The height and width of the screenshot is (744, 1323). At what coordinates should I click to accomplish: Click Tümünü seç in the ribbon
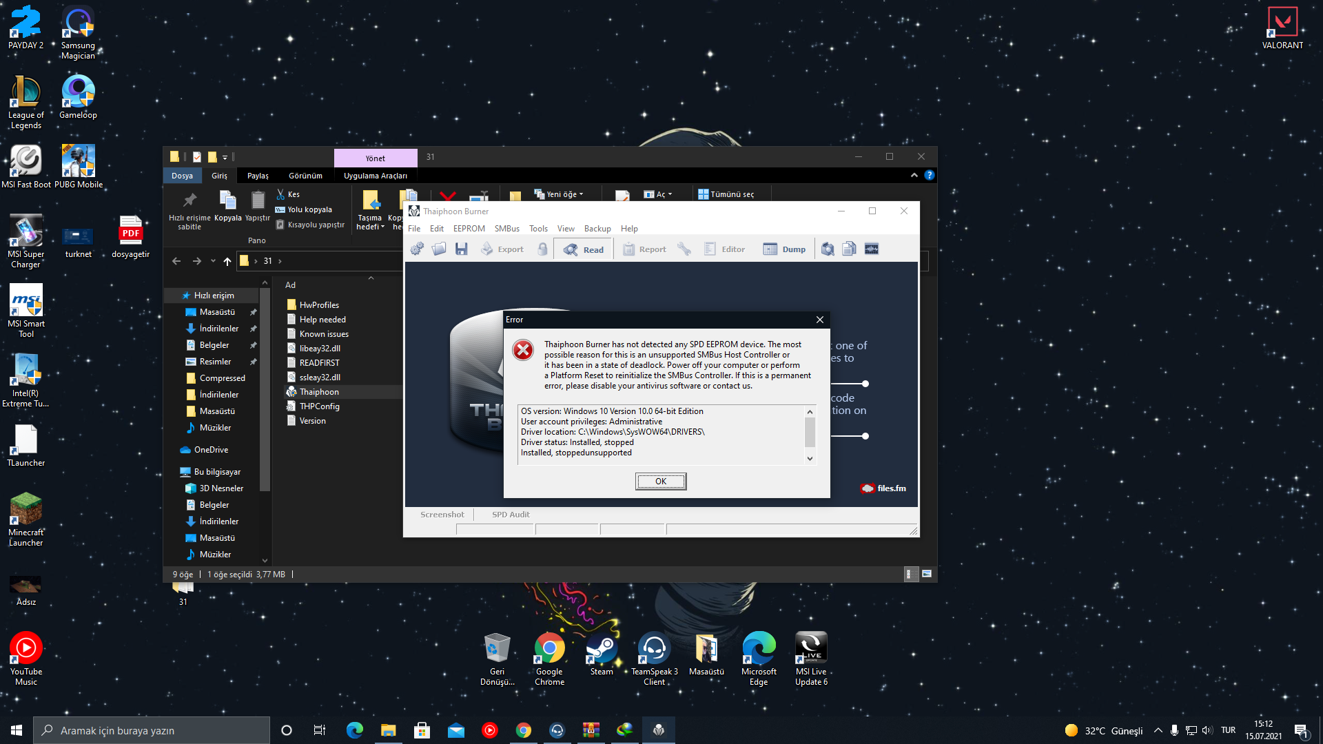point(726,194)
